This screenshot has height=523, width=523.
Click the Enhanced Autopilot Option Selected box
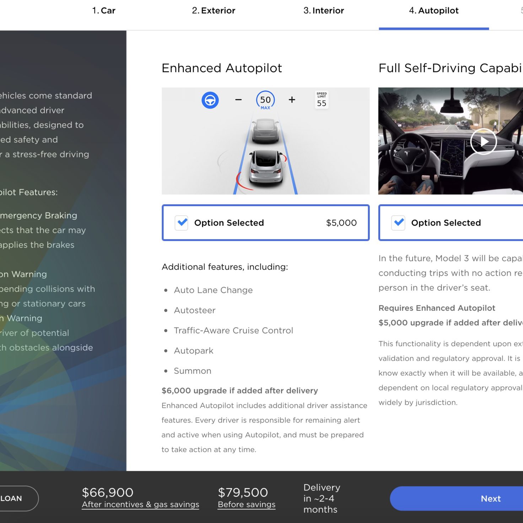click(265, 223)
